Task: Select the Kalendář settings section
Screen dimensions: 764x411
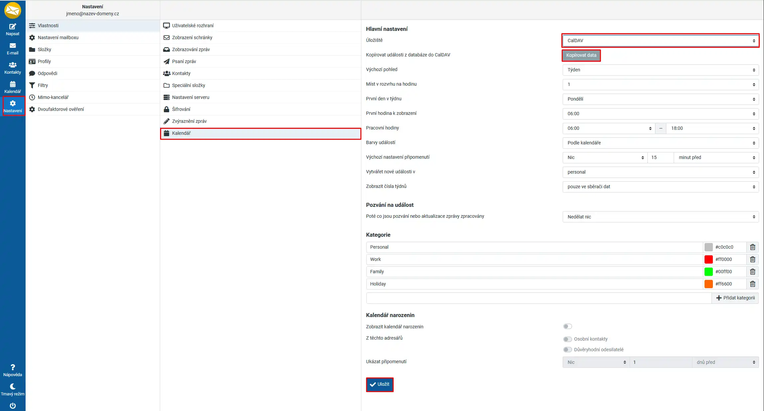Action: tap(260, 133)
